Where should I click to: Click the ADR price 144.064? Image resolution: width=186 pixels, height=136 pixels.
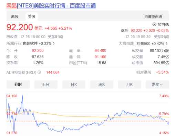tap(53, 72)
